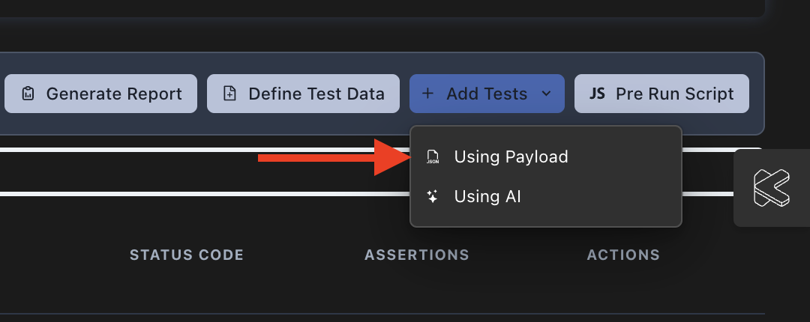Click the ACTIONS column header
This screenshot has height=322, width=810.
coord(623,255)
